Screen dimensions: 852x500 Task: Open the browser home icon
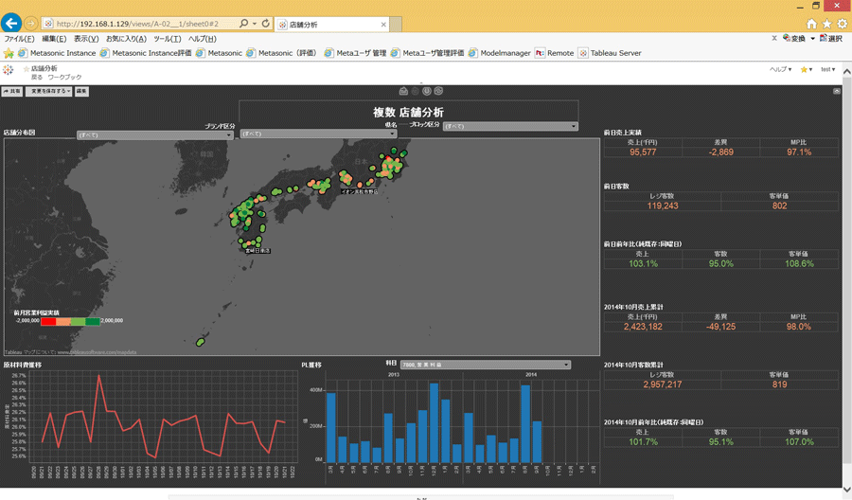coord(811,24)
